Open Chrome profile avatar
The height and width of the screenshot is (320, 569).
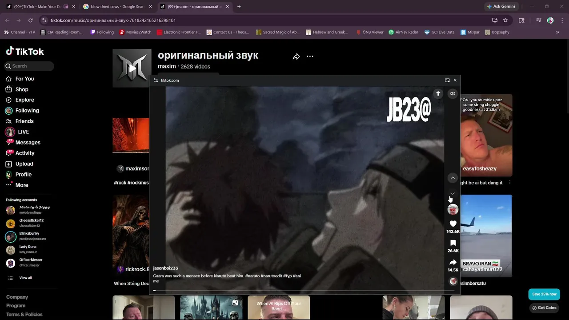pos(550,20)
